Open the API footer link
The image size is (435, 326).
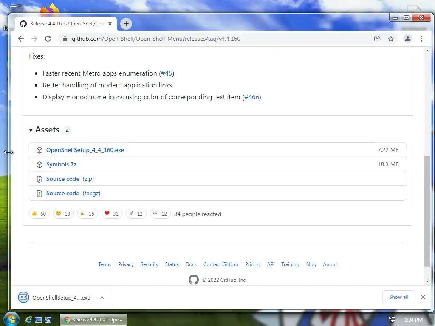click(x=271, y=264)
